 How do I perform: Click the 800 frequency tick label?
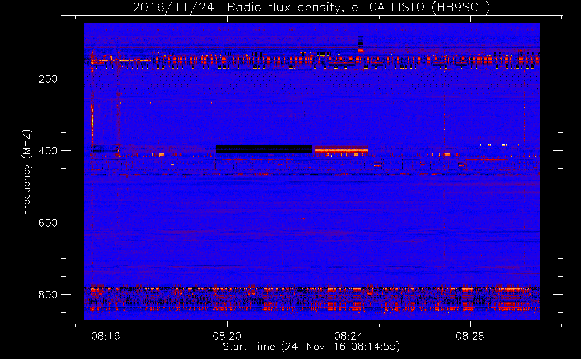point(48,295)
